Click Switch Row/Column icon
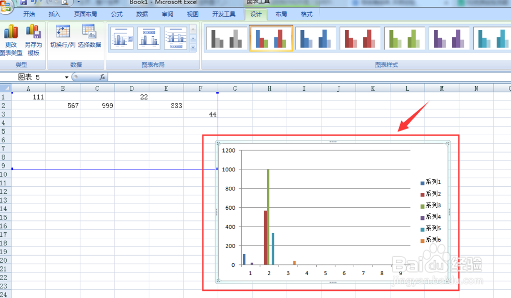The image size is (511, 298). point(62,32)
